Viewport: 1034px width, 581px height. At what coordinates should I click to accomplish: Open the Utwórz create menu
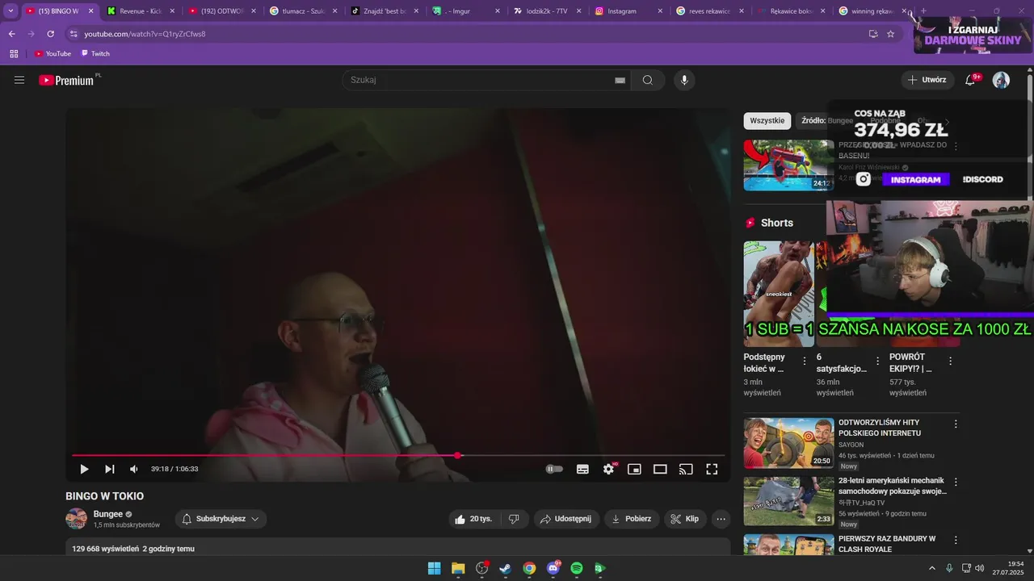point(927,80)
